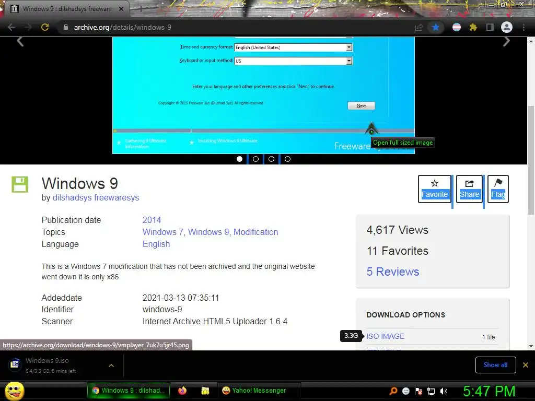Click the browser back arrow
The width and height of the screenshot is (535, 401).
pyautogui.click(x=11, y=27)
